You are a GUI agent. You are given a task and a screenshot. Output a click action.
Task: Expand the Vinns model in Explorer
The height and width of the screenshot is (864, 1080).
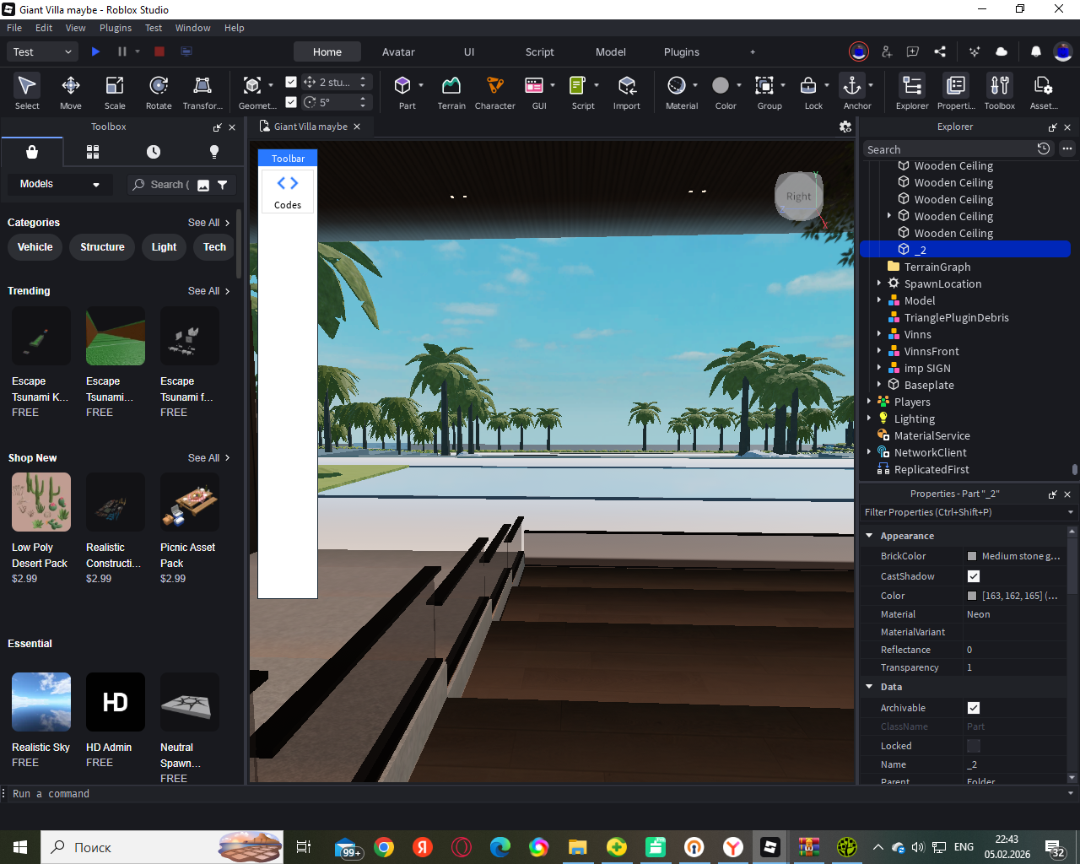[x=879, y=334]
